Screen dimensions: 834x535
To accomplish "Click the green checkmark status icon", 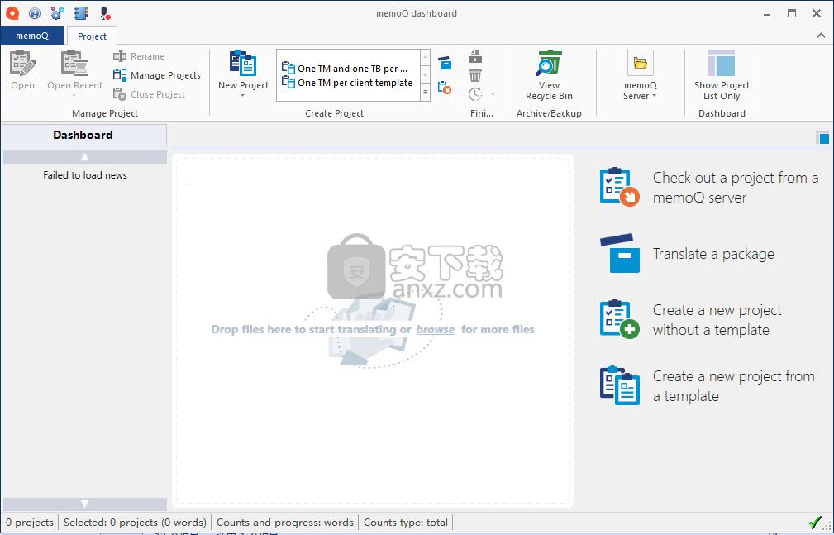I will click(814, 523).
